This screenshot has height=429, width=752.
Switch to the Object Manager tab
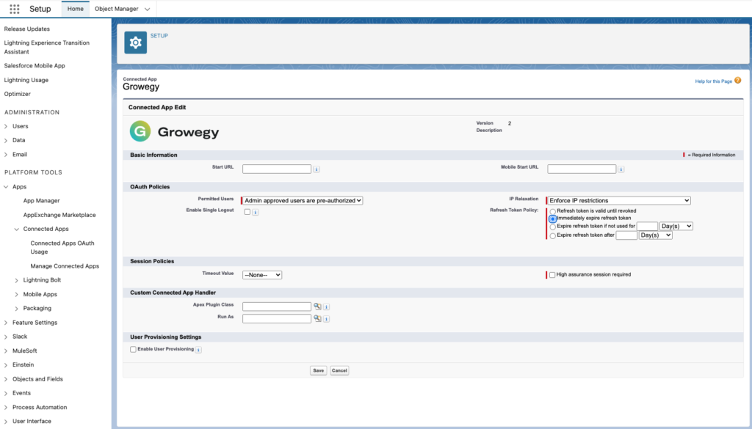click(117, 9)
